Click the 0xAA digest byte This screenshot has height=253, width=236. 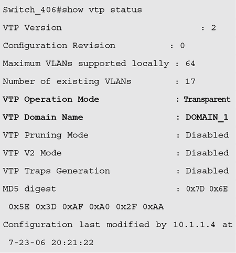coord(153,207)
